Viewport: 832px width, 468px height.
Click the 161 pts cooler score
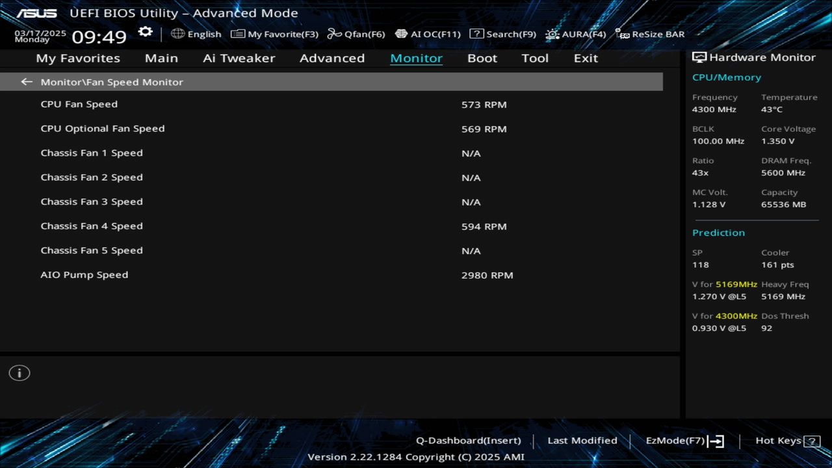(x=777, y=265)
